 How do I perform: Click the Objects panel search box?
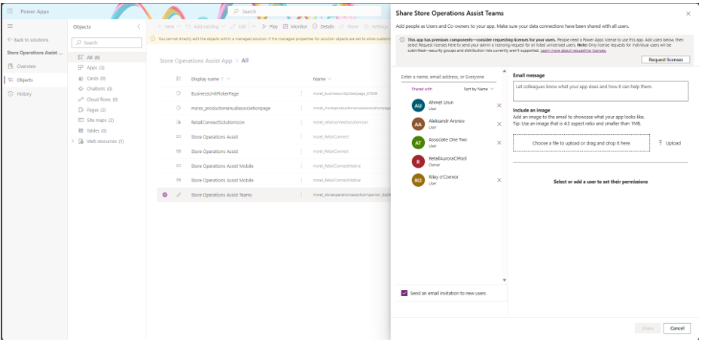(107, 42)
